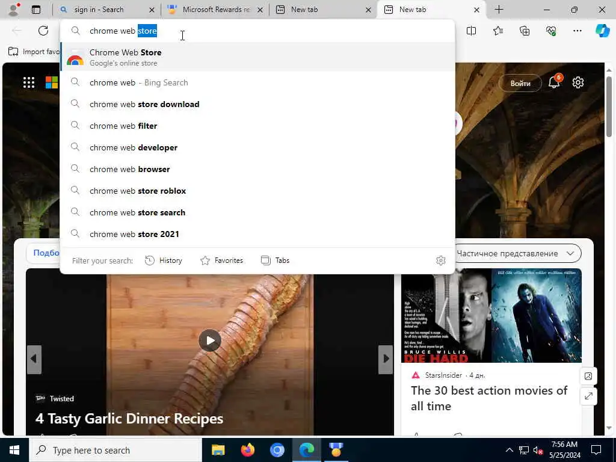
Task: Open the Settings and more ellipsis
Action: click(577, 31)
